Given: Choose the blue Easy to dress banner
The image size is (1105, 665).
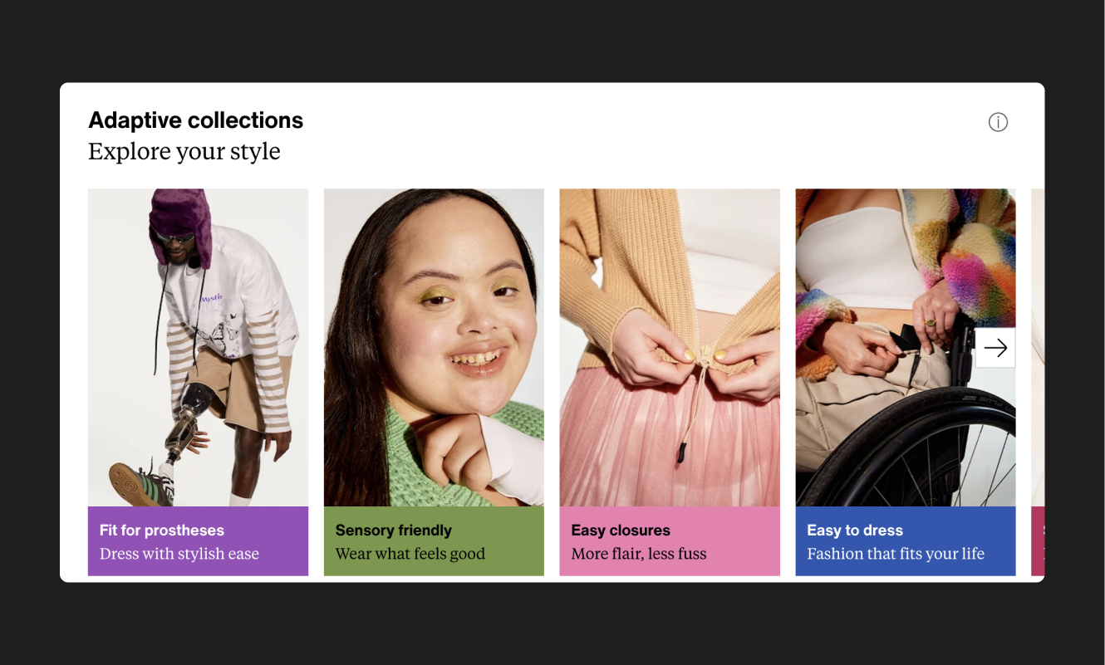Looking at the screenshot, I should coord(906,541).
